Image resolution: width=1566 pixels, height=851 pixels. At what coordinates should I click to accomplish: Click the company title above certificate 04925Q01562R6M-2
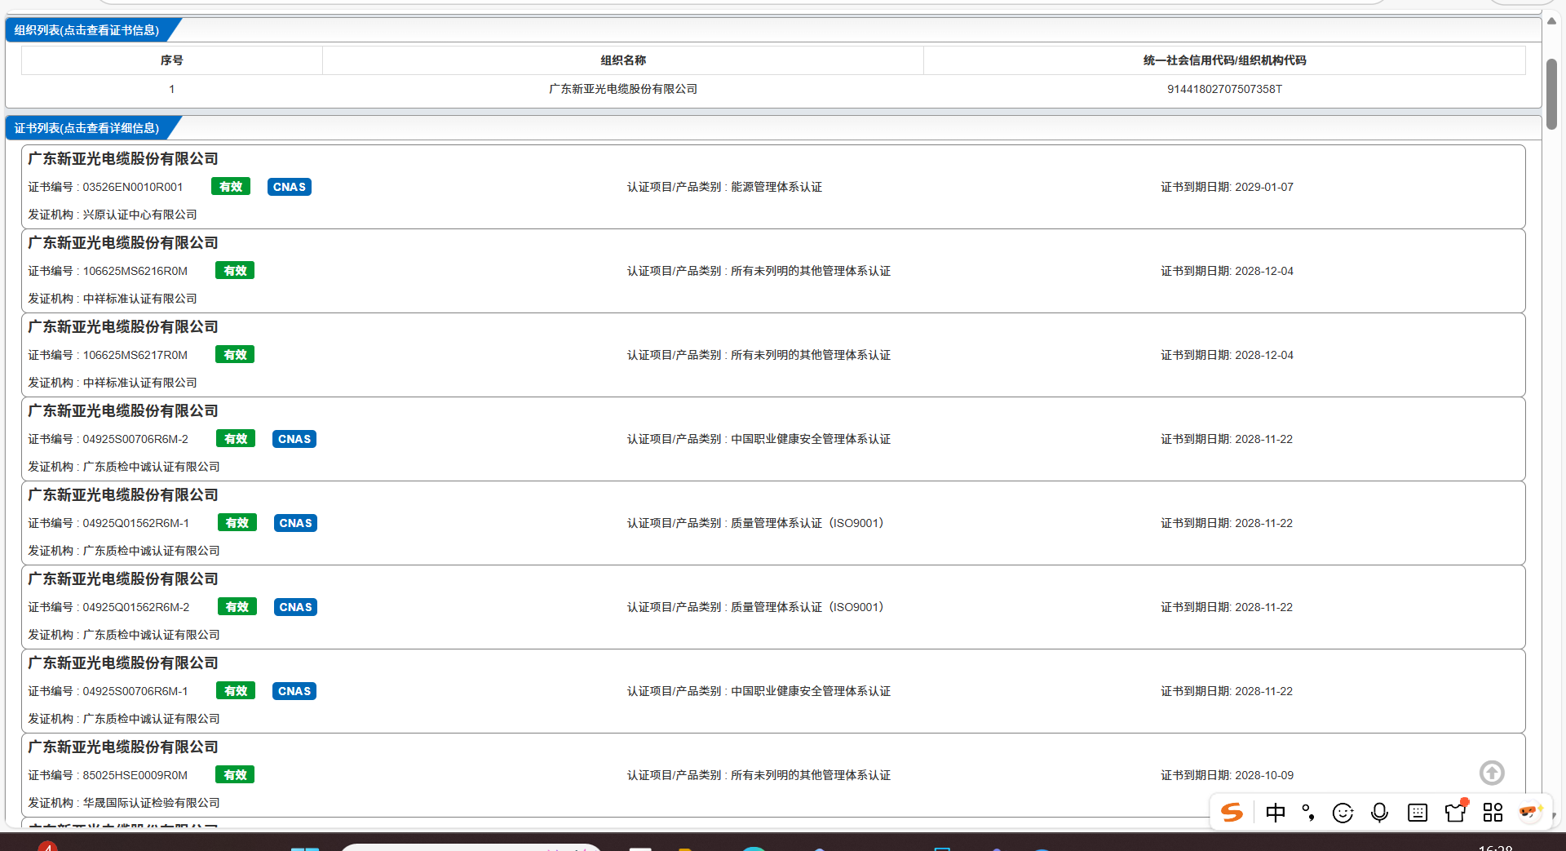coord(123,579)
